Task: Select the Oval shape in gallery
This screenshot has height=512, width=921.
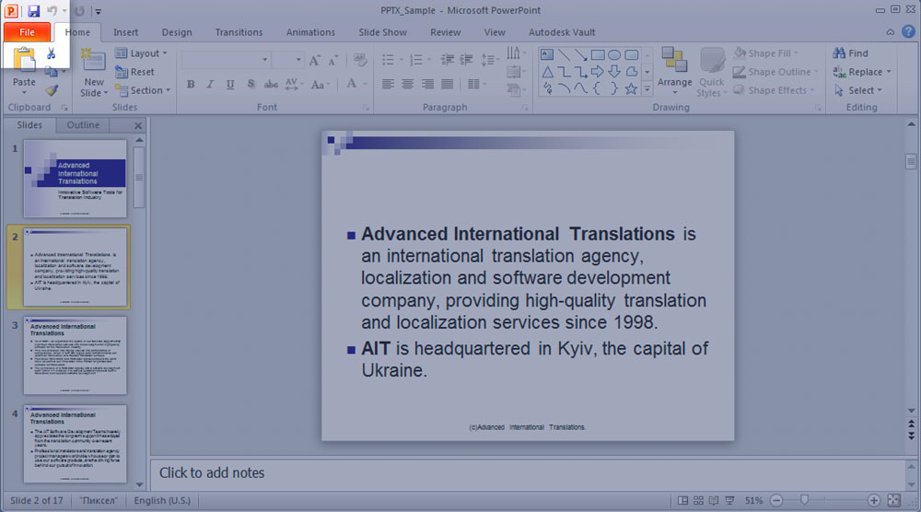Action: [614, 54]
